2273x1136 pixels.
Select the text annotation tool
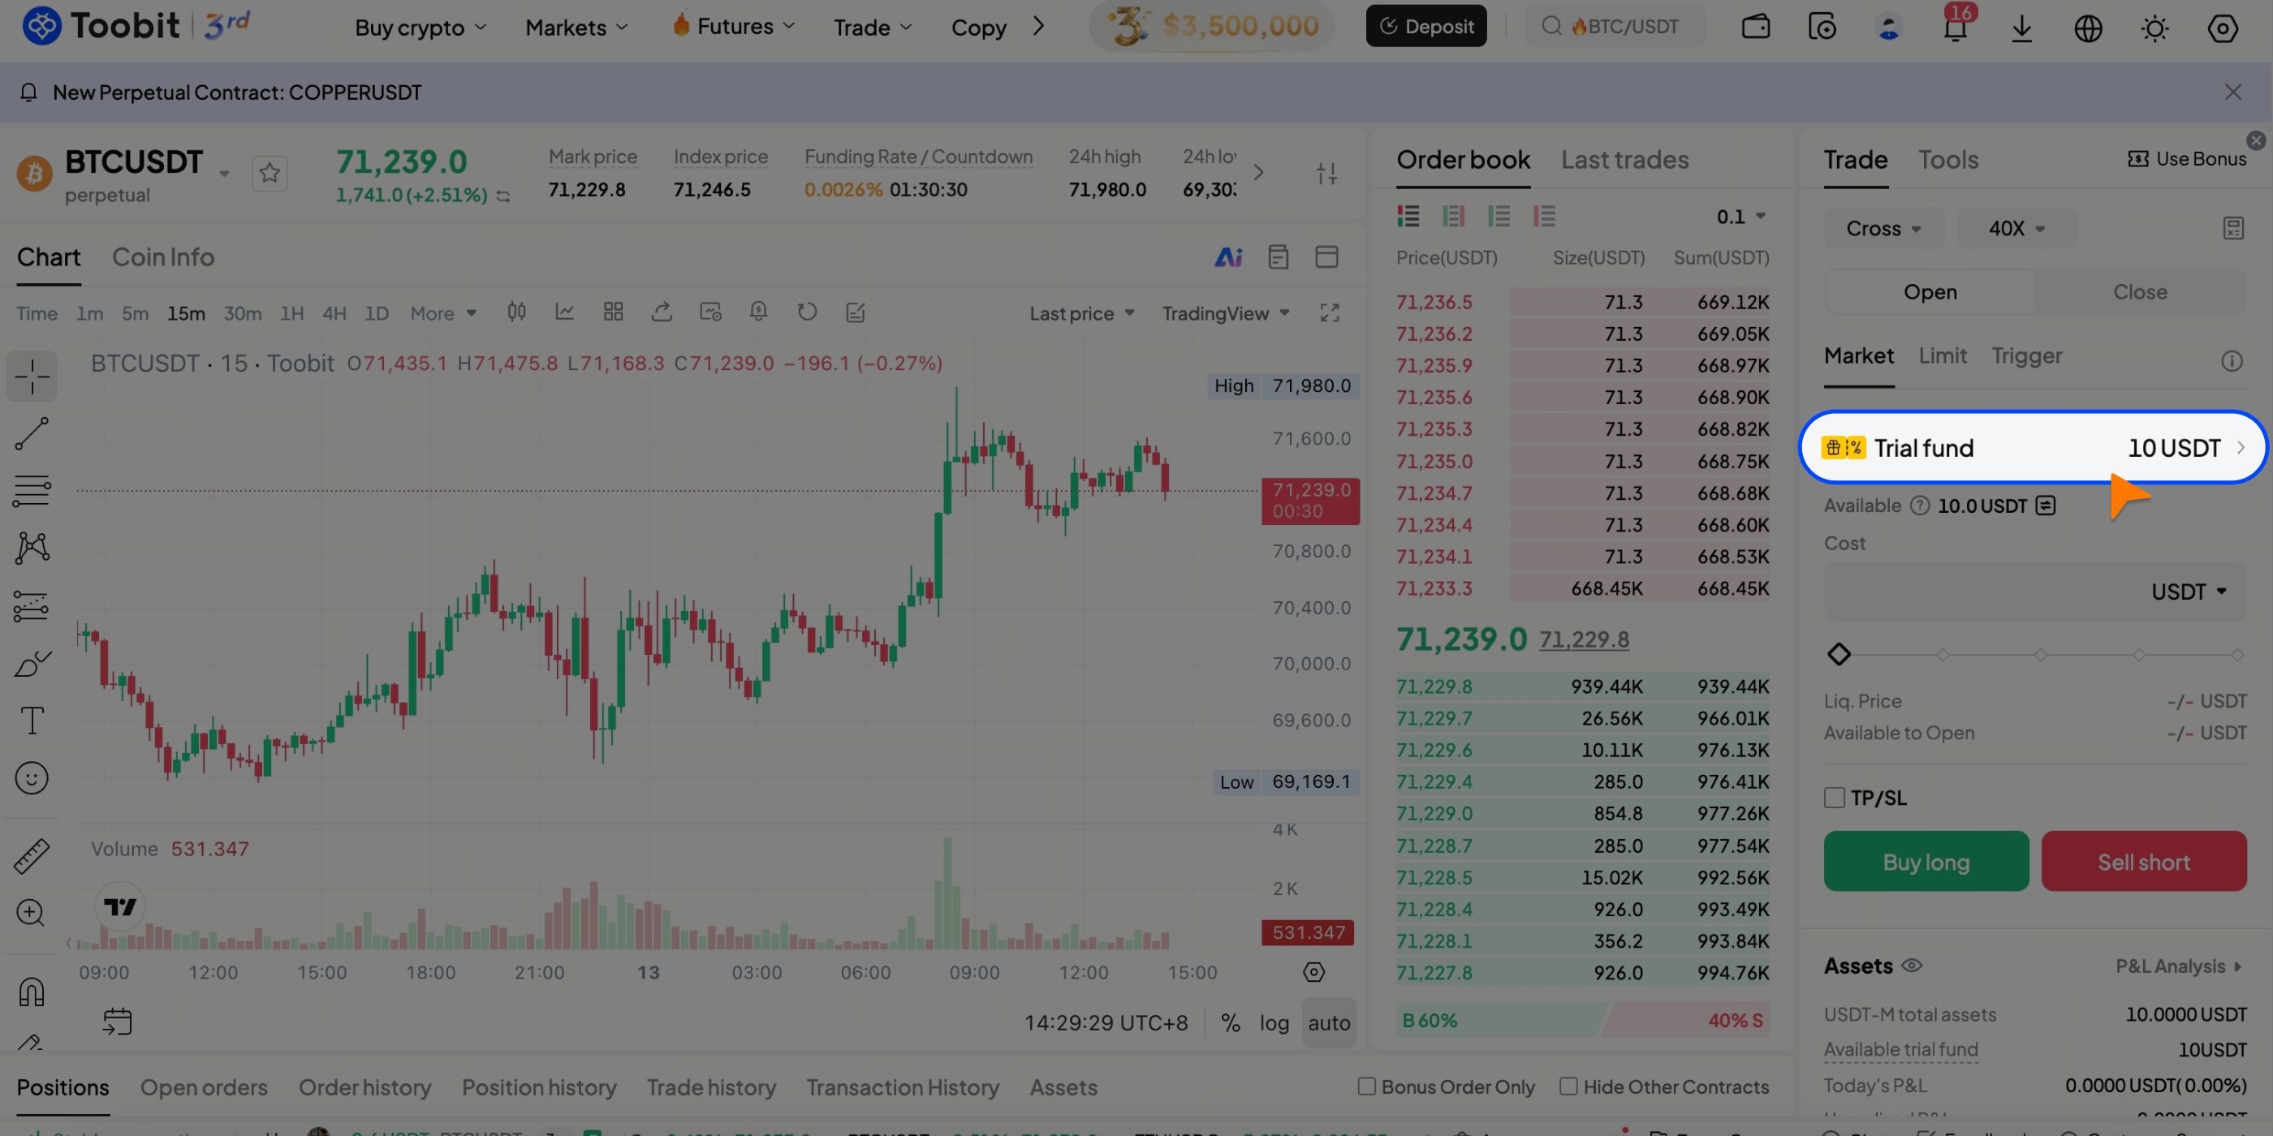pos(32,721)
